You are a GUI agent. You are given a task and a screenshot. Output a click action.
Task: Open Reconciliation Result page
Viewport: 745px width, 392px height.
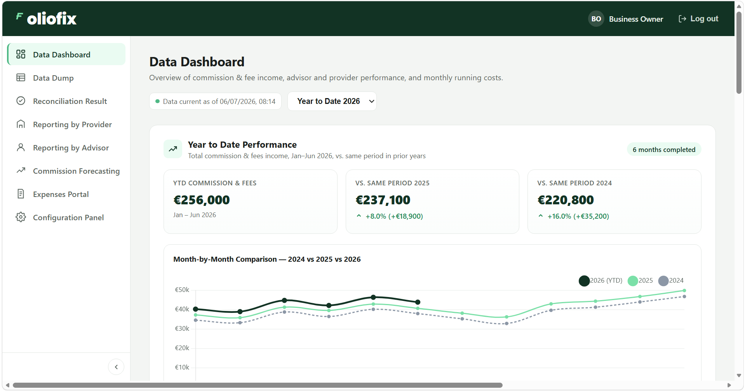coord(66,101)
